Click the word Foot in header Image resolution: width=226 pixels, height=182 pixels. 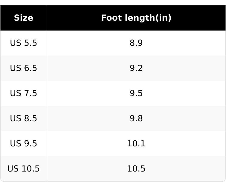coord(112,18)
